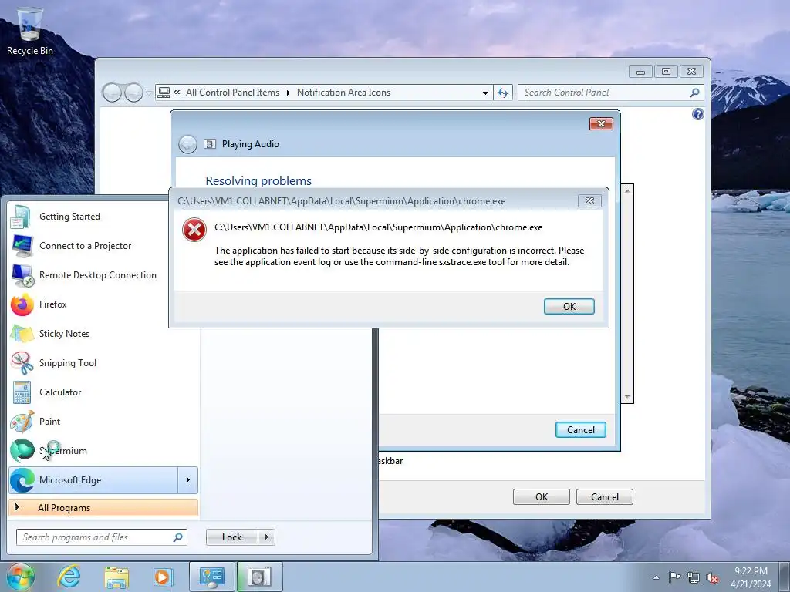Image resolution: width=790 pixels, height=592 pixels.
Task: Click the Lock button
Action: pos(231,537)
